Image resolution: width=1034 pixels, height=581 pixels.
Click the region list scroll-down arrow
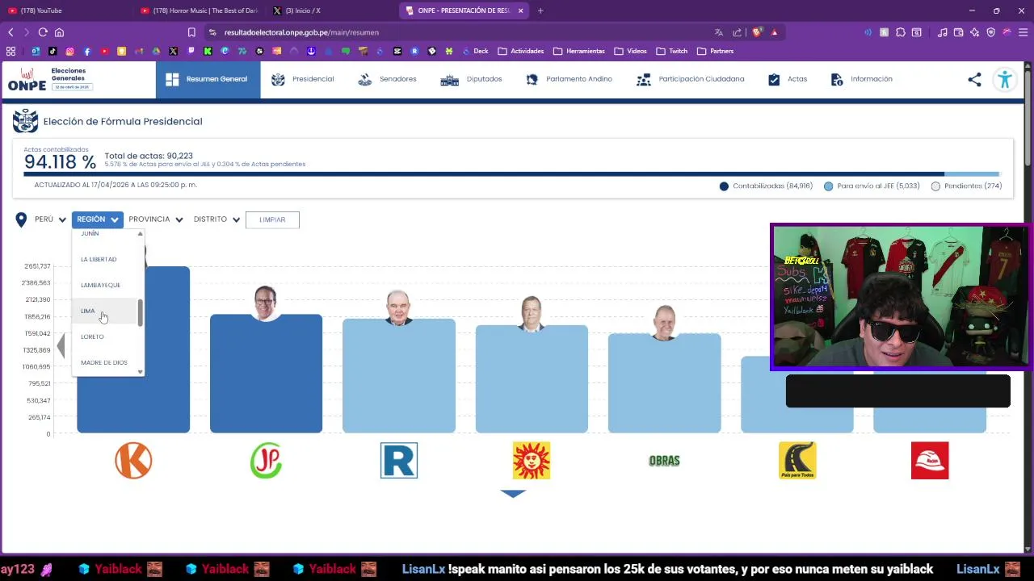tap(141, 372)
